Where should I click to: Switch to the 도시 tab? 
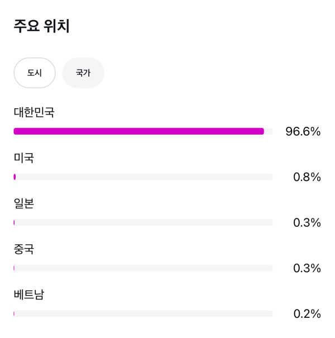[35, 73]
